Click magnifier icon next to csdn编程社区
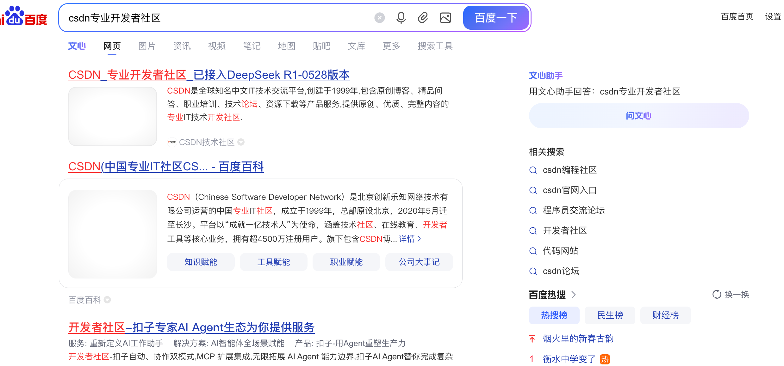This screenshot has height=366, width=784. coord(533,170)
